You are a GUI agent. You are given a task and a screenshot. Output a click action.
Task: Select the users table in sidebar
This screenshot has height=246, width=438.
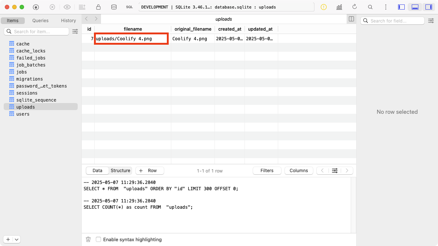(23, 114)
